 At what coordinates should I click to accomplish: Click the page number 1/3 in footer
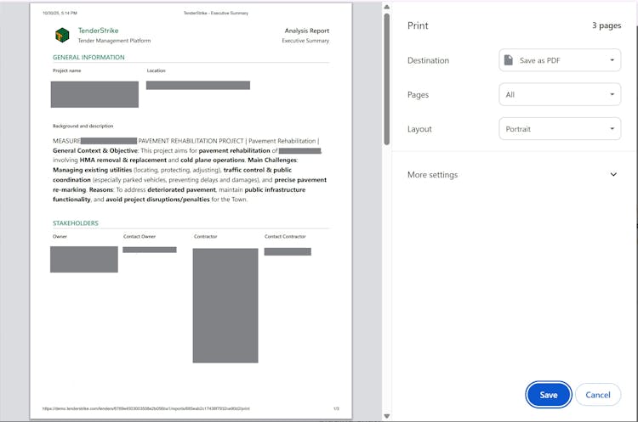[x=336, y=408]
